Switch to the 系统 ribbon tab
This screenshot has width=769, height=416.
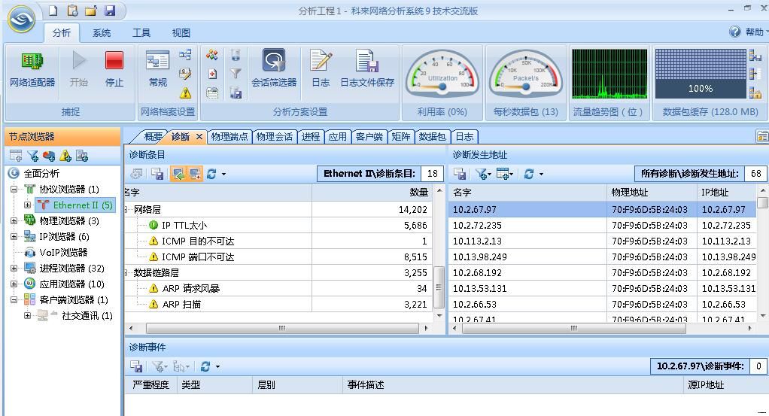coord(102,33)
